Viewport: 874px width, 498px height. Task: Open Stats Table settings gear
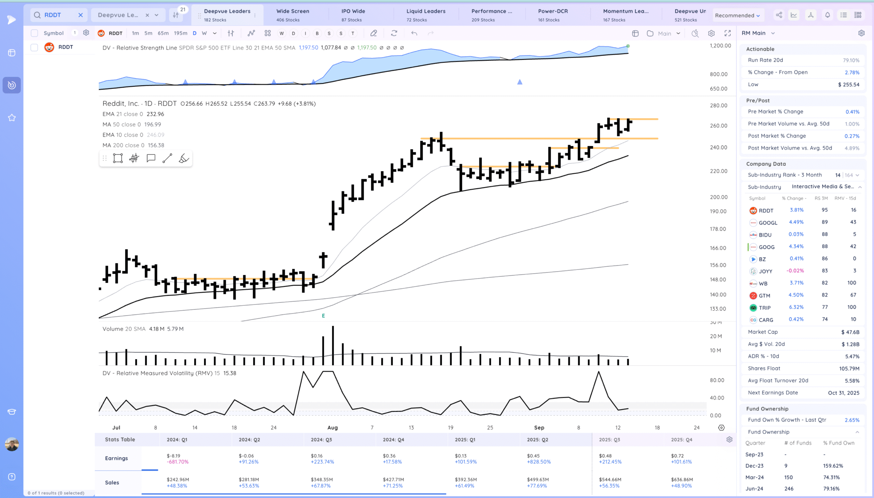730,440
